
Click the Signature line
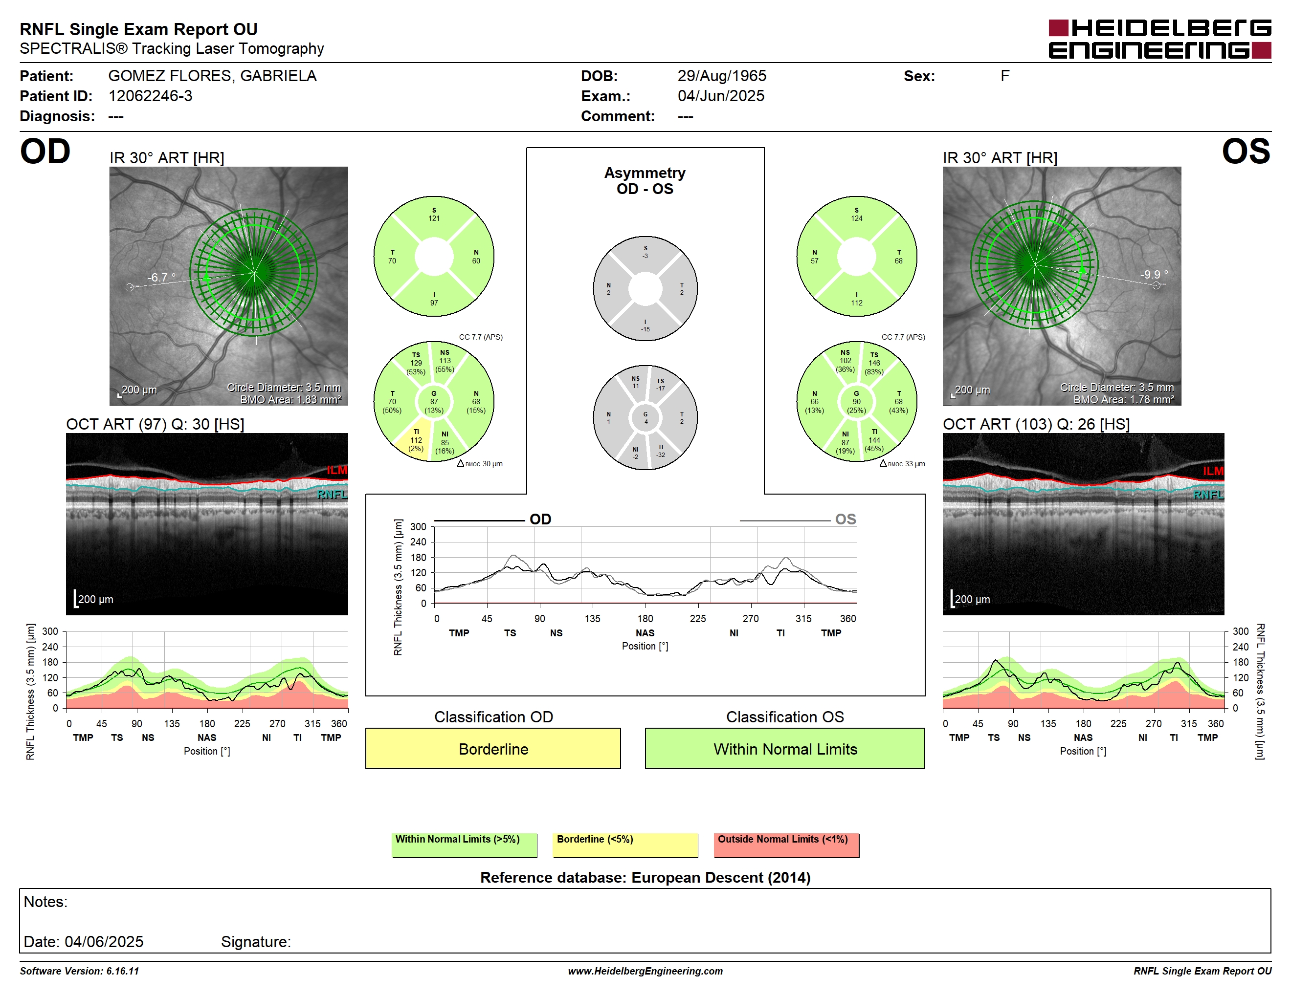click(256, 941)
